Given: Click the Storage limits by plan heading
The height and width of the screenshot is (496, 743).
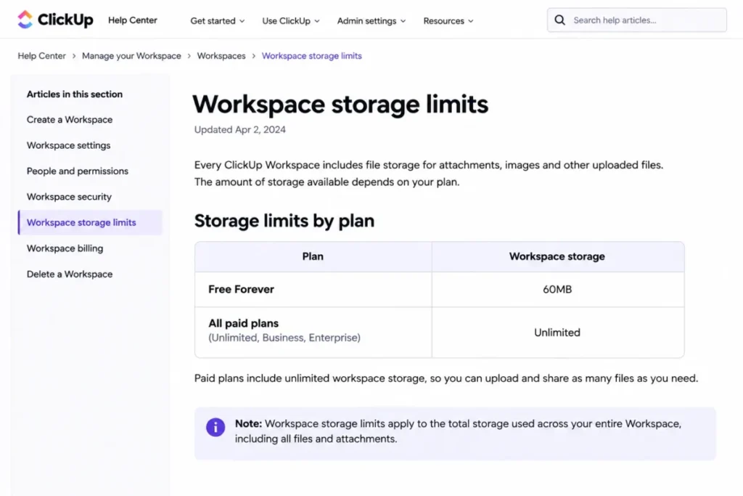Looking at the screenshot, I should (x=284, y=221).
